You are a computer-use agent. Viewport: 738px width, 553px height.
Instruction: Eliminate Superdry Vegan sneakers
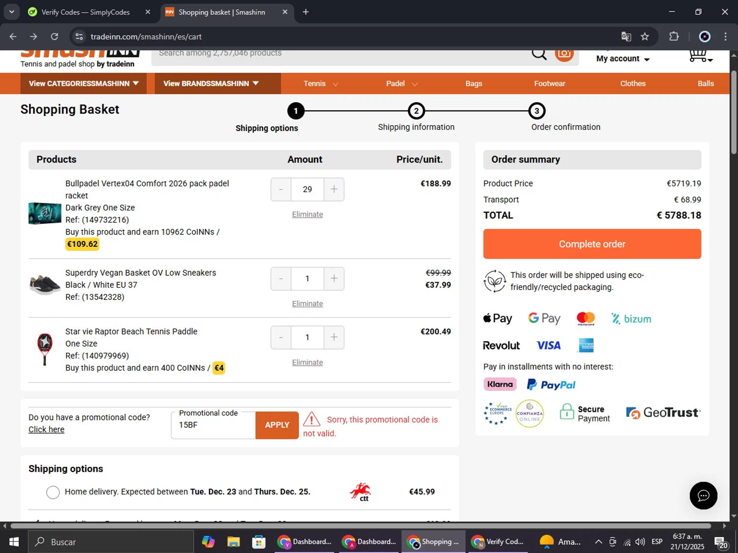[307, 304]
